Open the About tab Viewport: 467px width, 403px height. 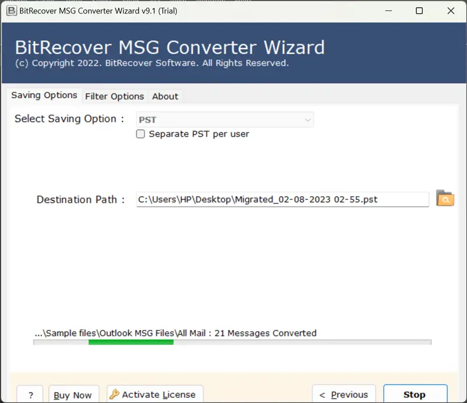coord(165,96)
